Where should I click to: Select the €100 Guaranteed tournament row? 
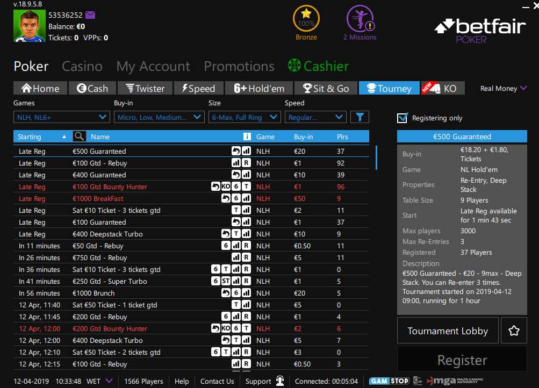click(x=191, y=222)
